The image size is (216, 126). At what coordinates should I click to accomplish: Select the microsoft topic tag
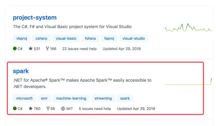(24, 98)
